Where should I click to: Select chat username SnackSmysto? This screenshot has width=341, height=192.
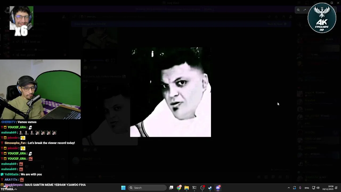pos(14,185)
